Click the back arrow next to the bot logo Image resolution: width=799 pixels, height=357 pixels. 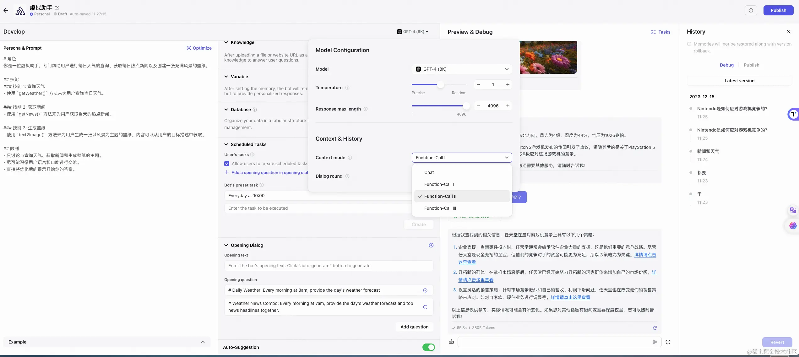coord(6,10)
